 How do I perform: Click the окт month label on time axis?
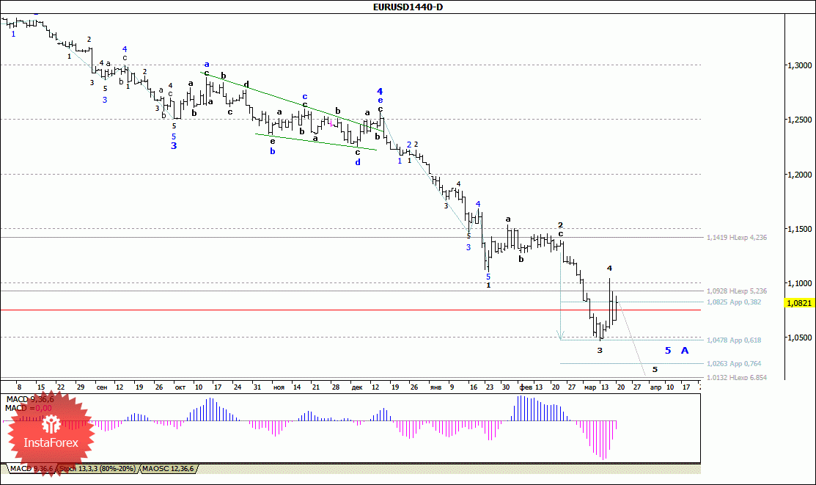pyautogui.click(x=180, y=387)
